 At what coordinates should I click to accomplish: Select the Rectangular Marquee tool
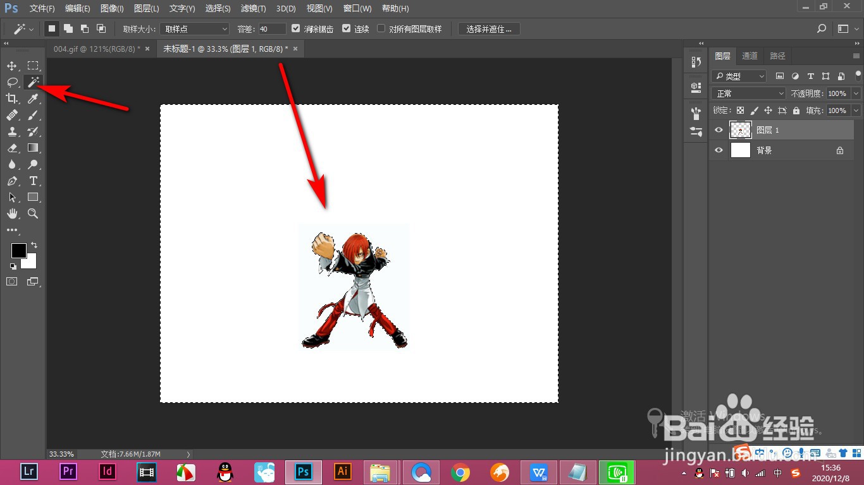[33, 66]
